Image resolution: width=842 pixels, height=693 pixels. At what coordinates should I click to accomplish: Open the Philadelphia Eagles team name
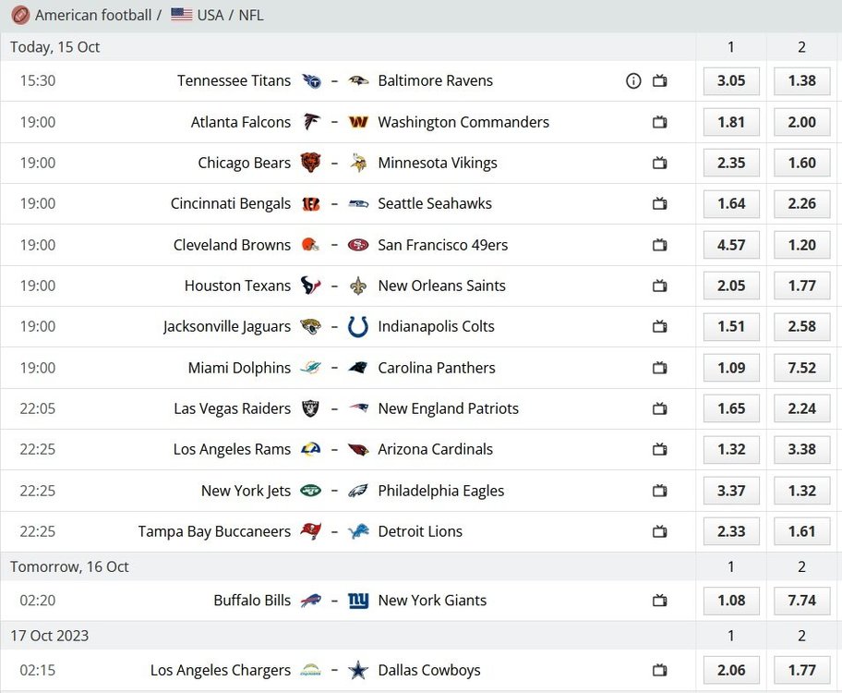[x=441, y=491]
